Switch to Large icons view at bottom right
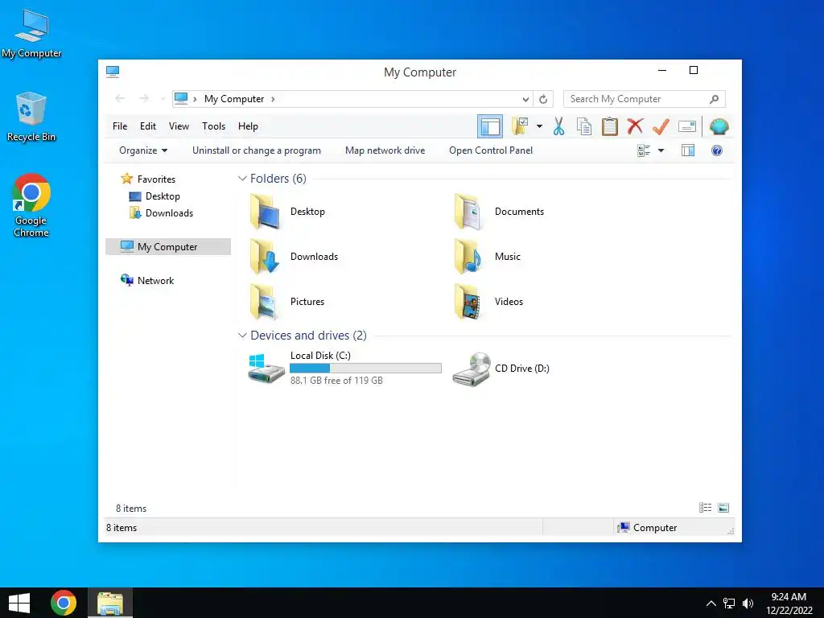Screen dimensions: 824x618 point(723,508)
